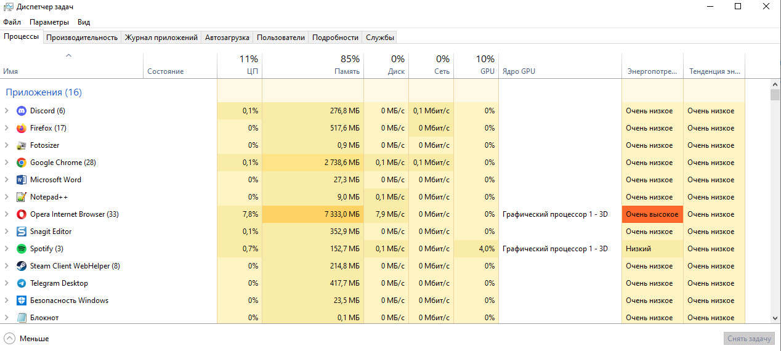Click the Opera Internet Browser icon
Image resolution: width=781 pixels, height=351 pixels.
point(22,214)
